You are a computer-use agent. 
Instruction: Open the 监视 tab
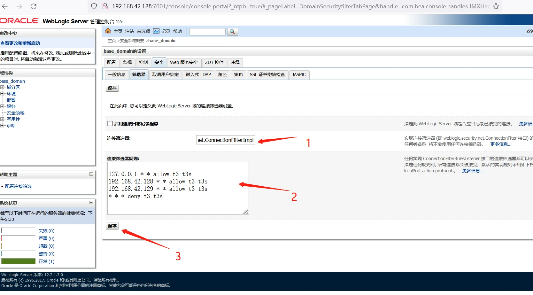[x=127, y=63]
